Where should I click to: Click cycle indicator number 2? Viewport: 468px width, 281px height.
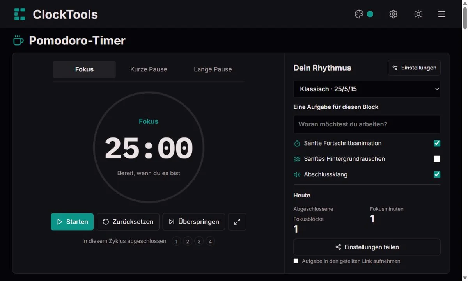[x=188, y=241]
